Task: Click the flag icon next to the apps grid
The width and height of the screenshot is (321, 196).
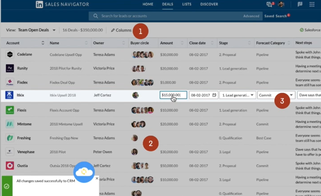Action: (300, 4)
